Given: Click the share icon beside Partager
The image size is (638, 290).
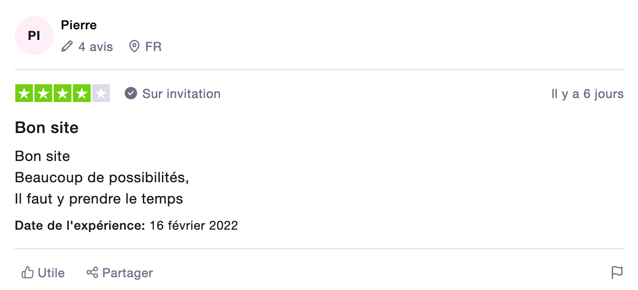Looking at the screenshot, I should [x=92, y=272].
